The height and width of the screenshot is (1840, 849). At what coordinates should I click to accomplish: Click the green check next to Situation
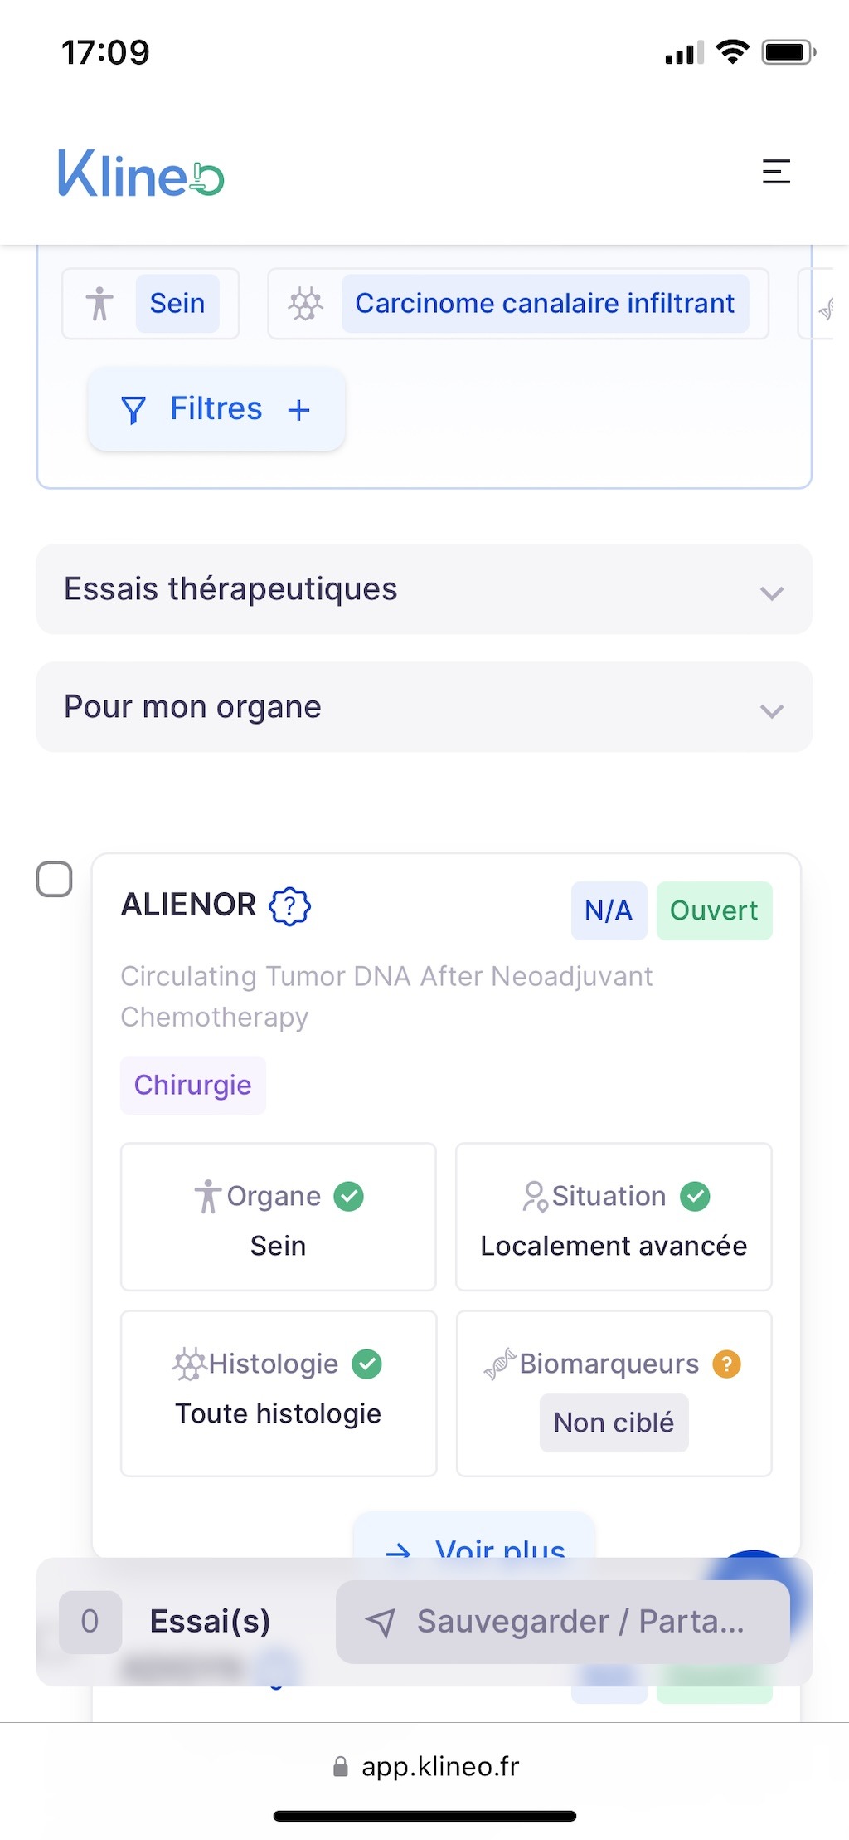(x=695, y=1196)
